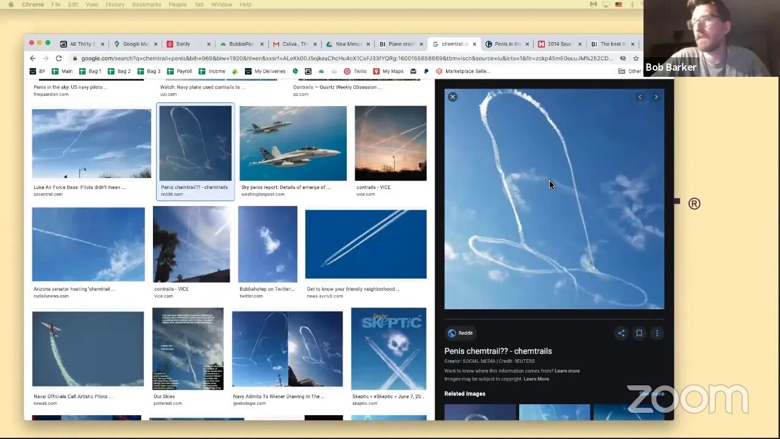The width and height of the screenshot is (780, 439).
Task: Close the Sortly tab
Action: coord(209,44)
